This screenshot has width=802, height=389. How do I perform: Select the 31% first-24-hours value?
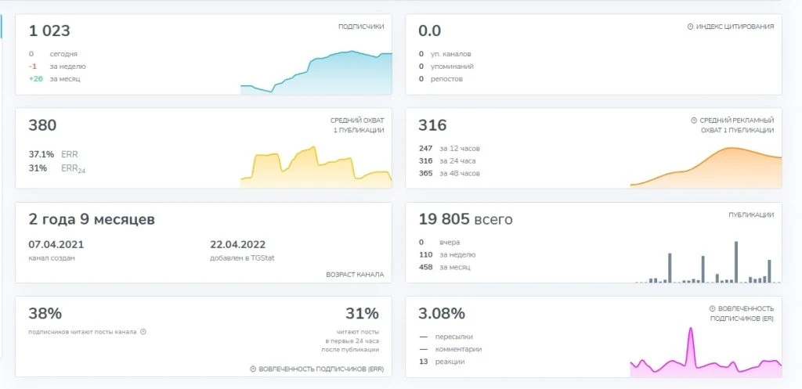(x=362, y=313)
